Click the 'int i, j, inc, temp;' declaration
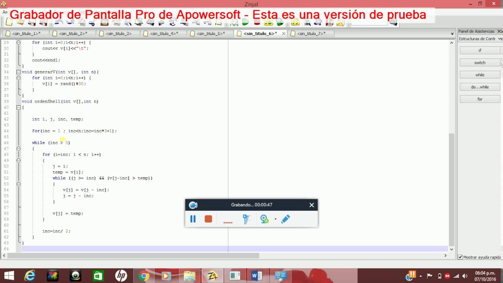The height and width of the screenshot is (283, 503). 58,119
